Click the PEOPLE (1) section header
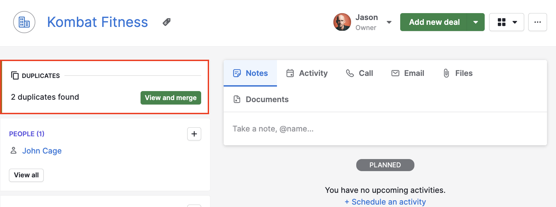 pyautogui.click(x=27, y=134)
